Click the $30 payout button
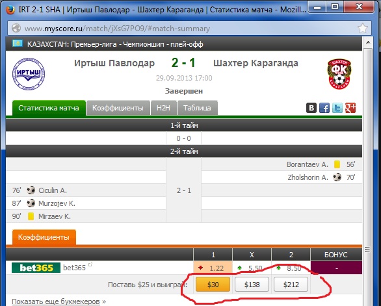The image size is (381, 306). coord(213,285)
